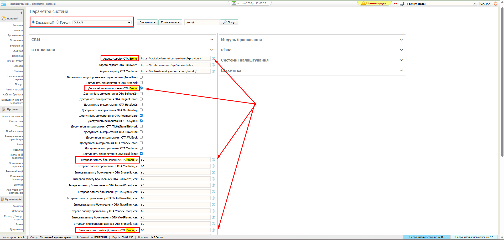The height and width of the screenshot is (240, 504).
Task: Click the Пошук search button
Action: pos(229,22)
